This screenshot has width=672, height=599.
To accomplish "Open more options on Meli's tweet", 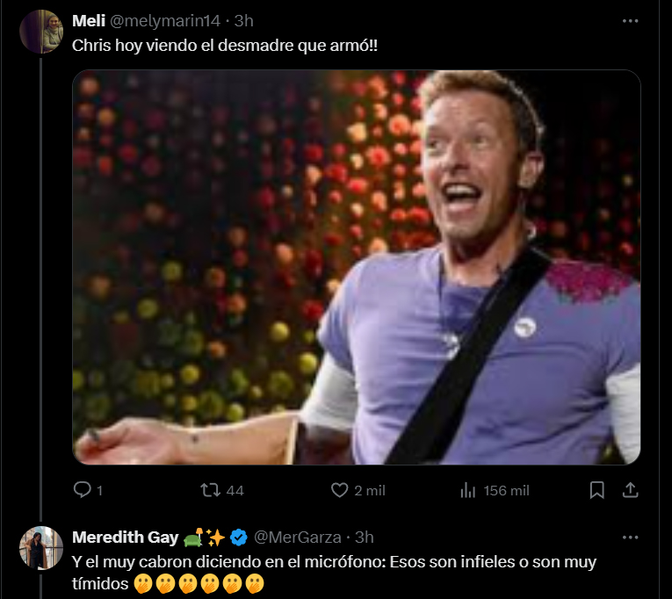I will click(x=630, y=20).
